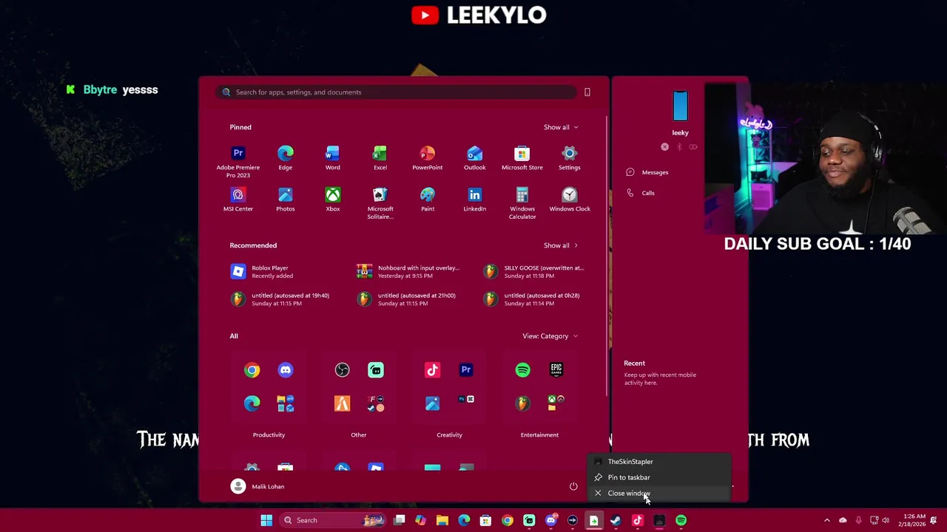Open TikTok in Creativity category
The image size is (947, 532).
tap(432, 369)
